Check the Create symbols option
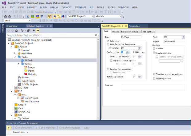 pos(154,53)
